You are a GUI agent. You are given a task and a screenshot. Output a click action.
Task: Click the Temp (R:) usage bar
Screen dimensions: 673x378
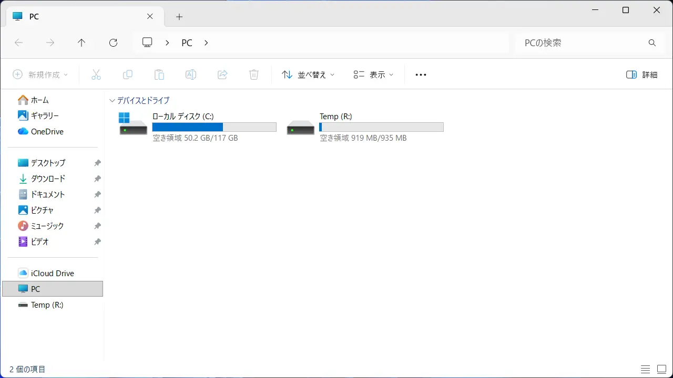pyautogui.click(x=381, y=127)
